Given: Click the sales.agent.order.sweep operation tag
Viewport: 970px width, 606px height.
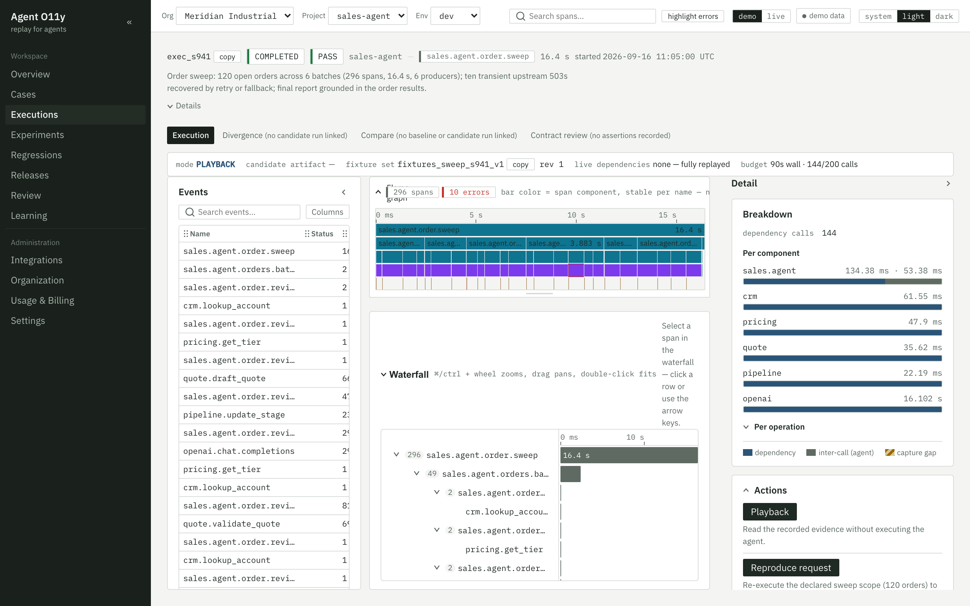Looking at the screenshot, I should (x=477, y=57).
